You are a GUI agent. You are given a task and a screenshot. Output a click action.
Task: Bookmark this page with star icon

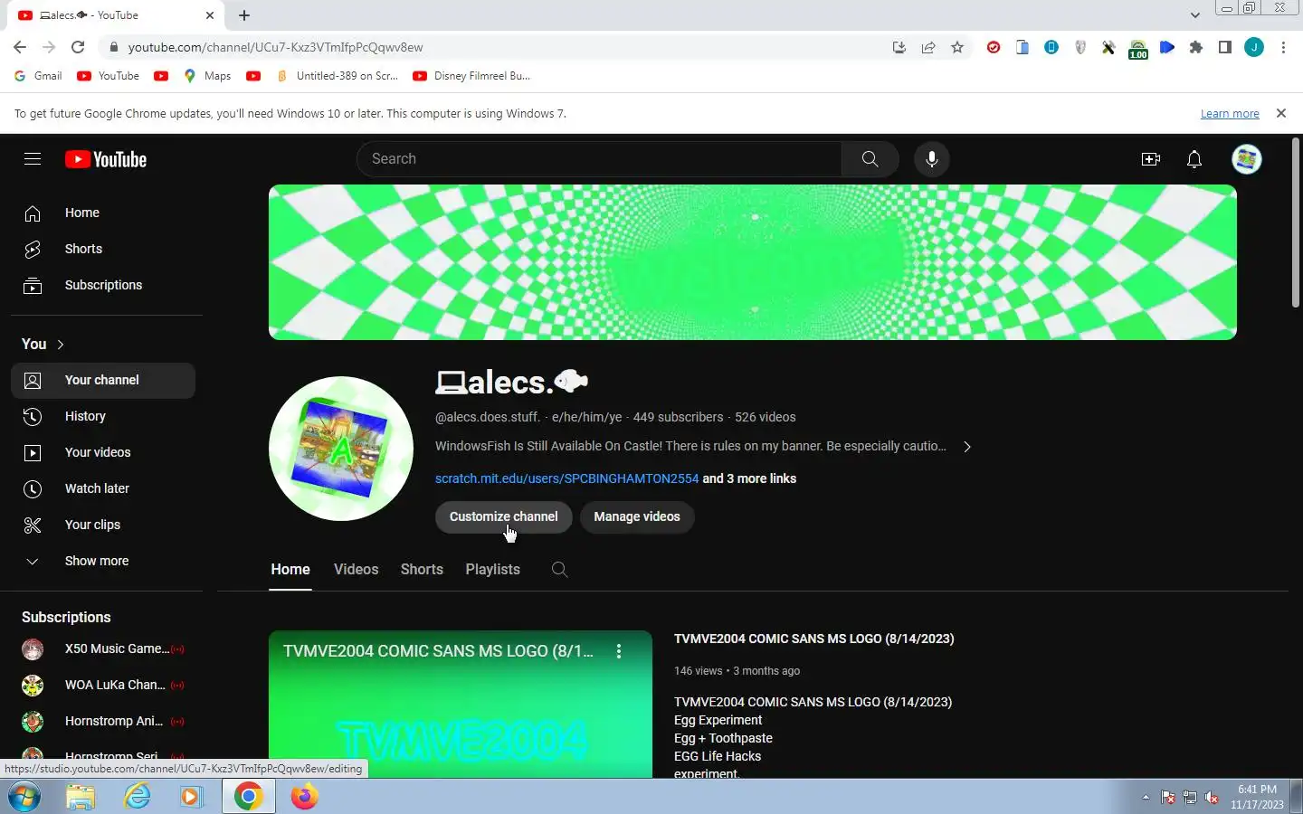tap(957, 47)
